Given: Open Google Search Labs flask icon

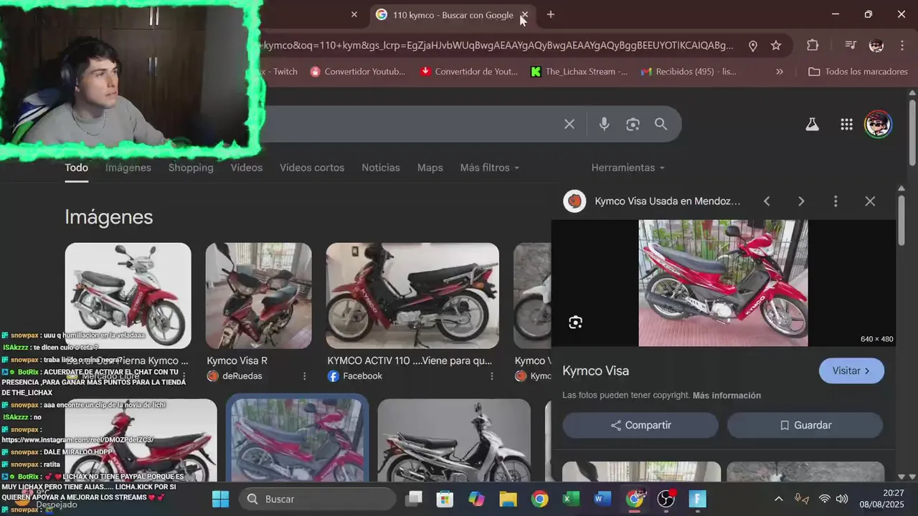Looking at the screenshot, I should (x=812, y=124).
